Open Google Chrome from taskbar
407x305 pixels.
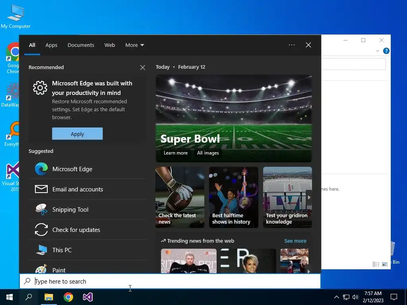68,297
